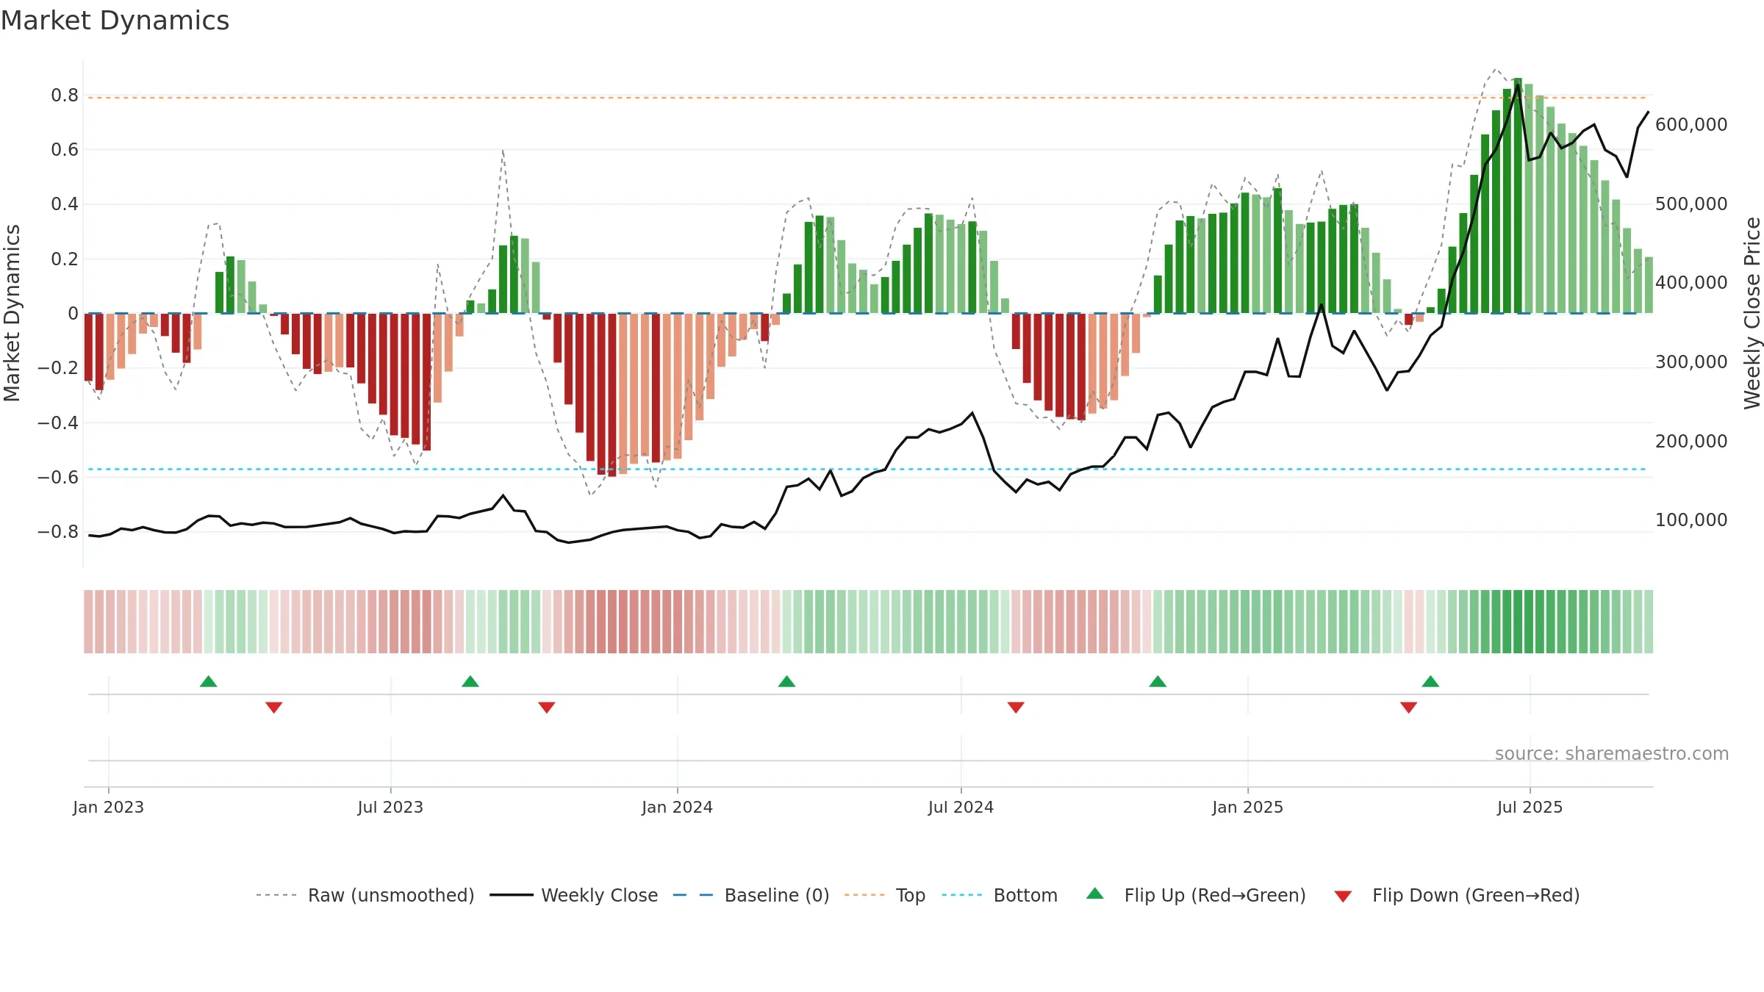Click the deepest dark red bar before Jan 2024

[612, 395]
